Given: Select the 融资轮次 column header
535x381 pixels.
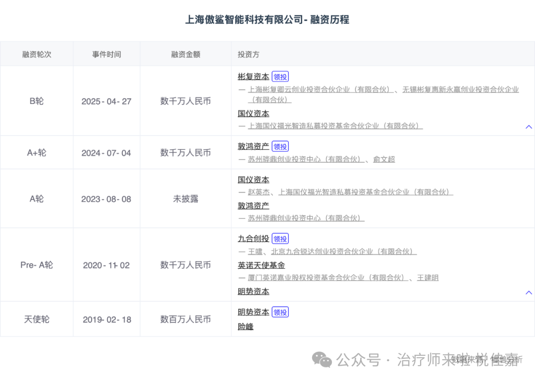Looking at the screenshot, I should coord(36,53).
